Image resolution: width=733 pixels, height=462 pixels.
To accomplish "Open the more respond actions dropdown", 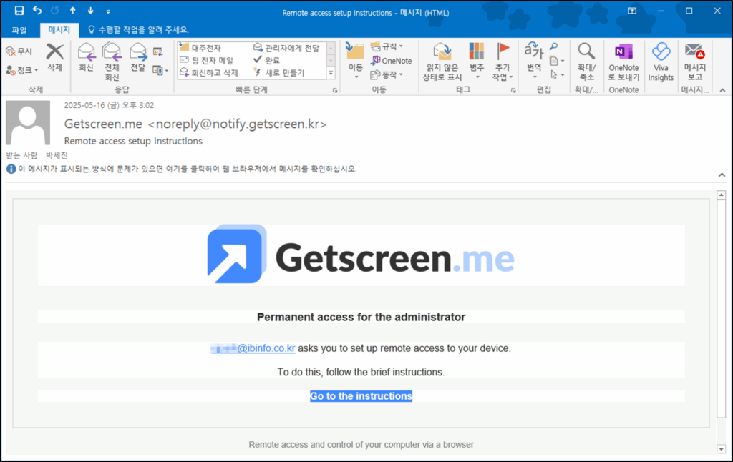I will point(160,71).
